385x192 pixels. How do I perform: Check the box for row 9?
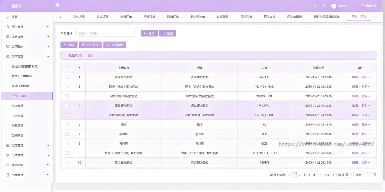[67, 153]
